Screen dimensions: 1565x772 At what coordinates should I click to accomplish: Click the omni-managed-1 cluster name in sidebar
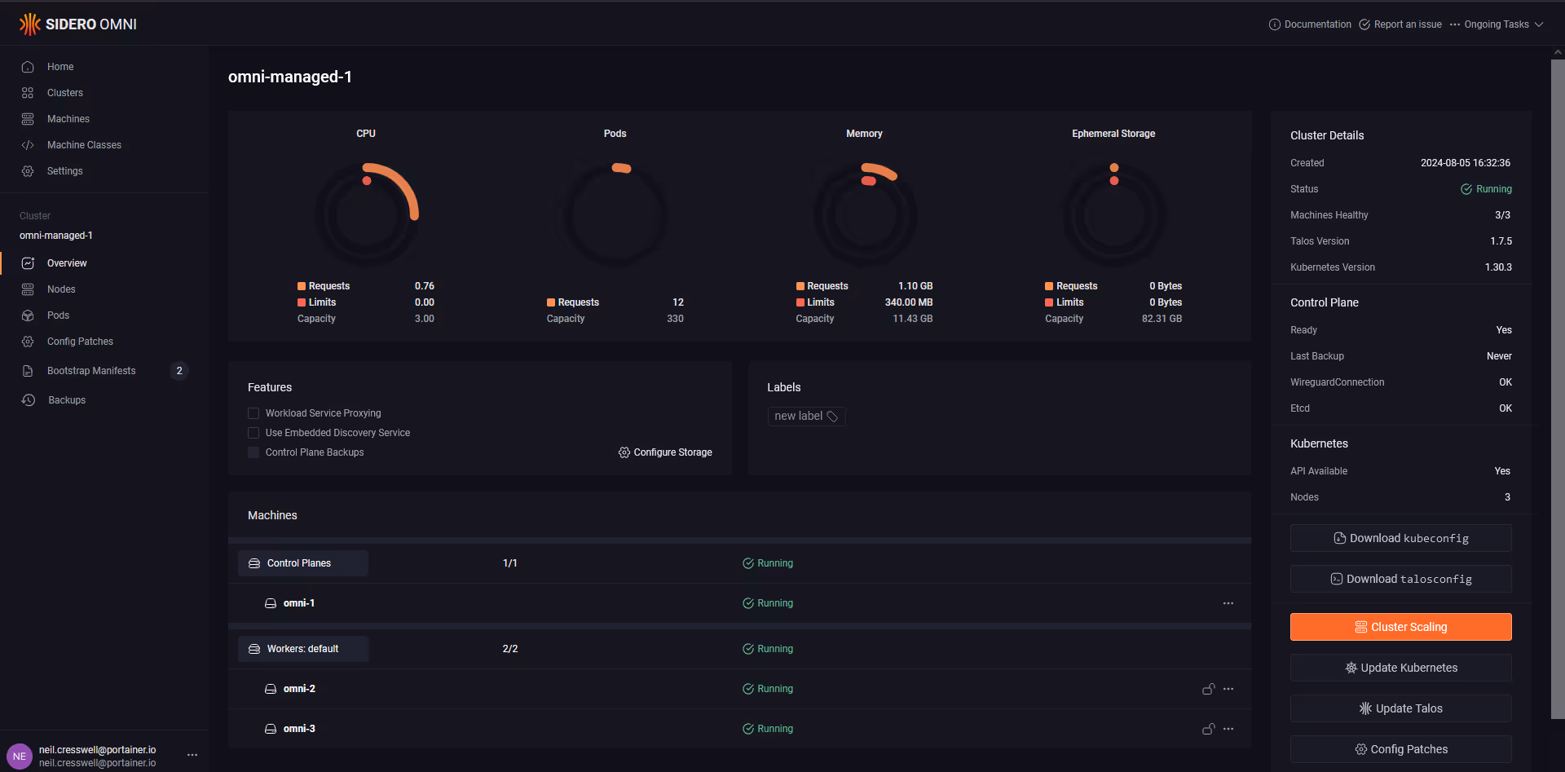[x=56, y=236]
